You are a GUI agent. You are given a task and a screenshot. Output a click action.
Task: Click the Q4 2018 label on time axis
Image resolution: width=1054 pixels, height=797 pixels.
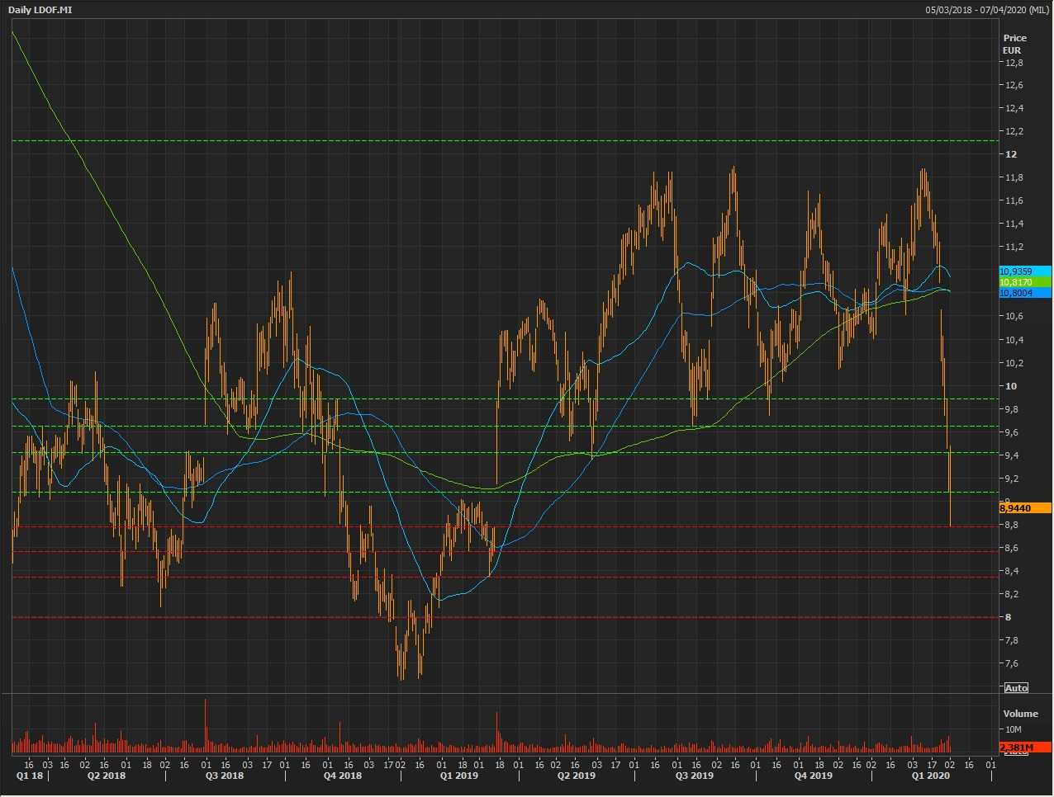(342, 776)
